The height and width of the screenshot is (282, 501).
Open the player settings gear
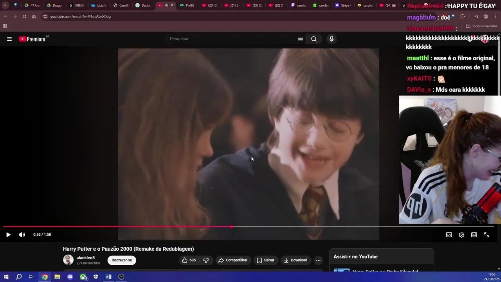point(461,235)
